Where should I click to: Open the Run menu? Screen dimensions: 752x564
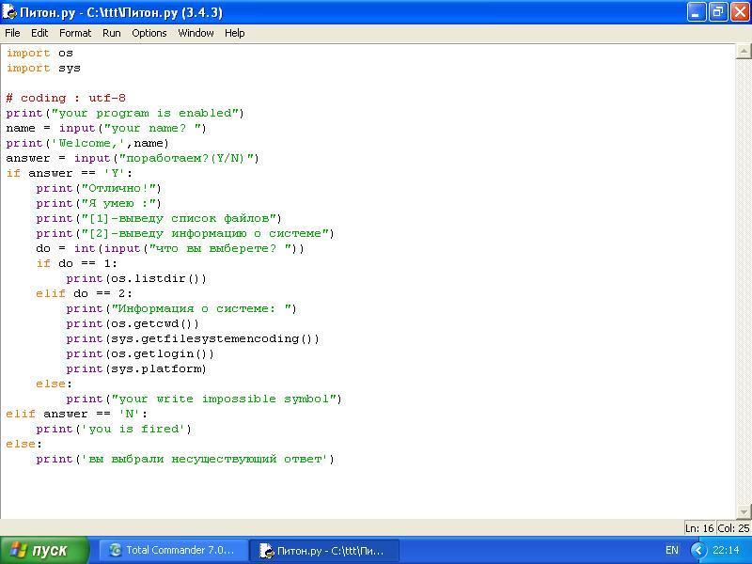(112, 33)
